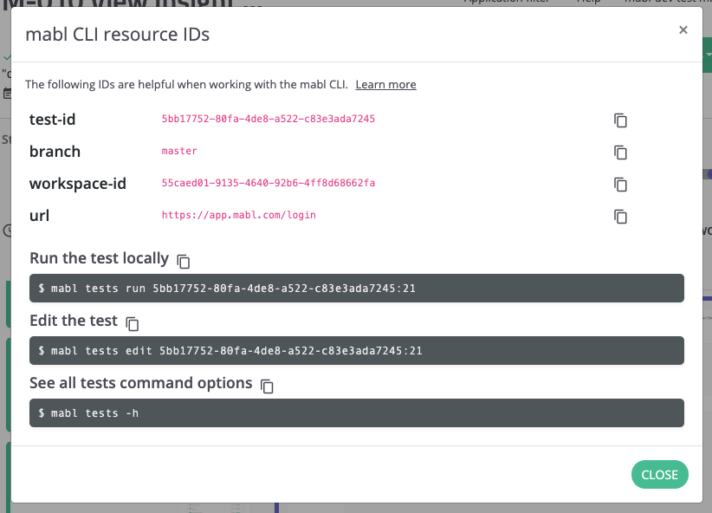
Task: Copy the workspace-id value
Action: click(x=620, y=185)
